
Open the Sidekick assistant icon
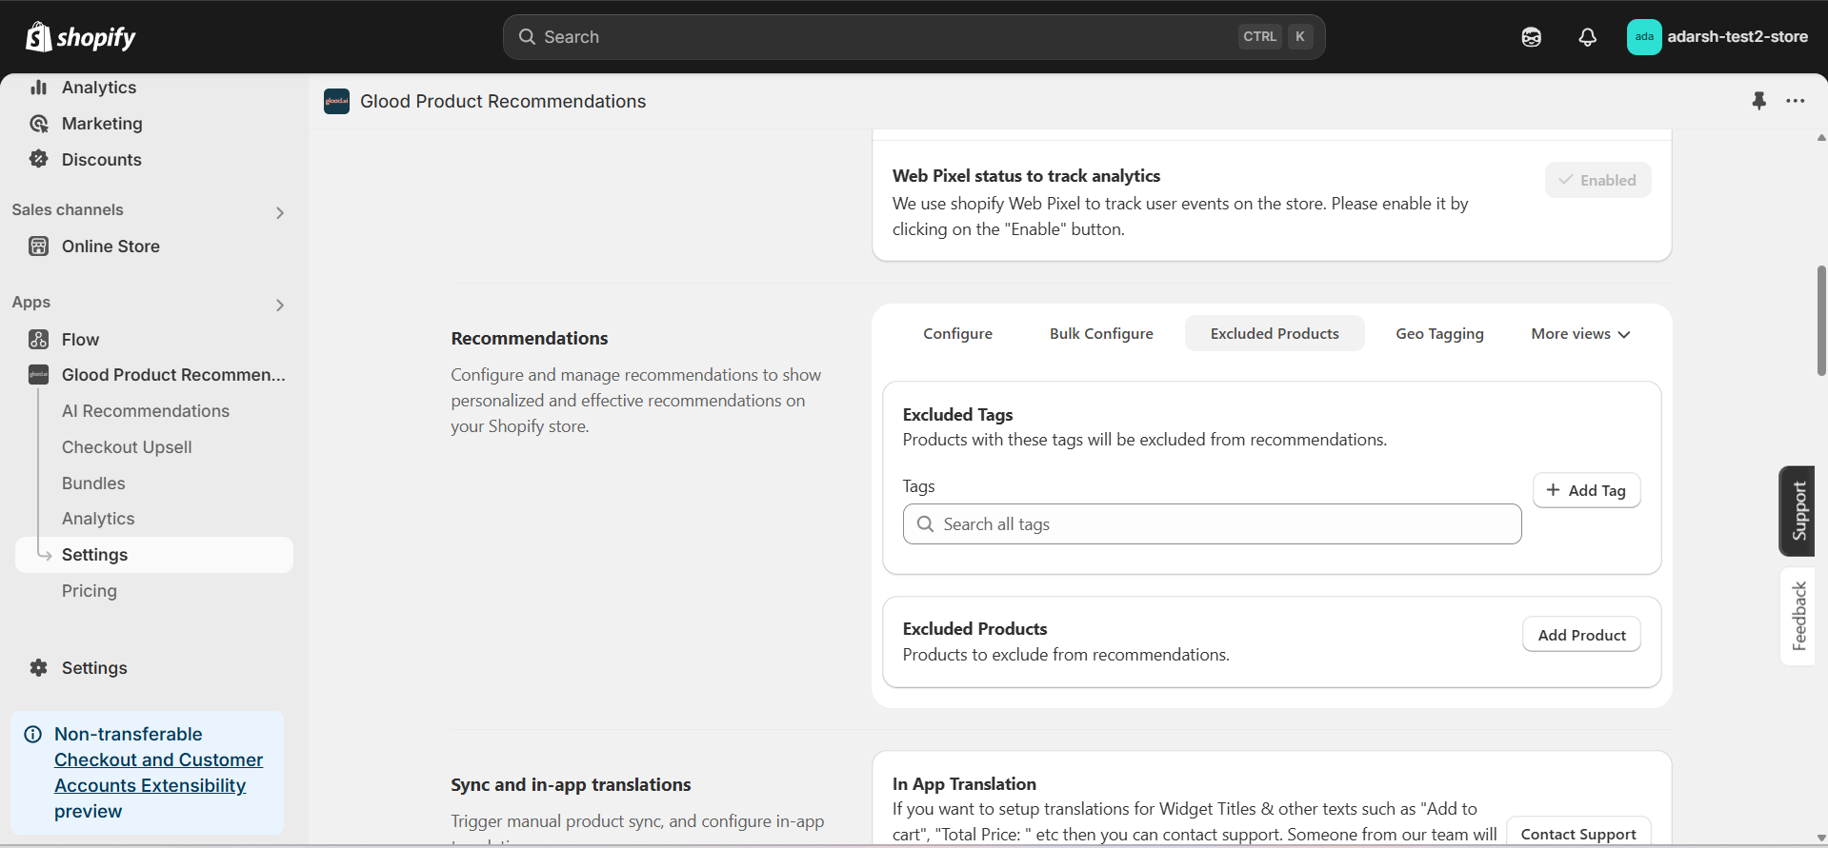click(x=1531, y=37)
